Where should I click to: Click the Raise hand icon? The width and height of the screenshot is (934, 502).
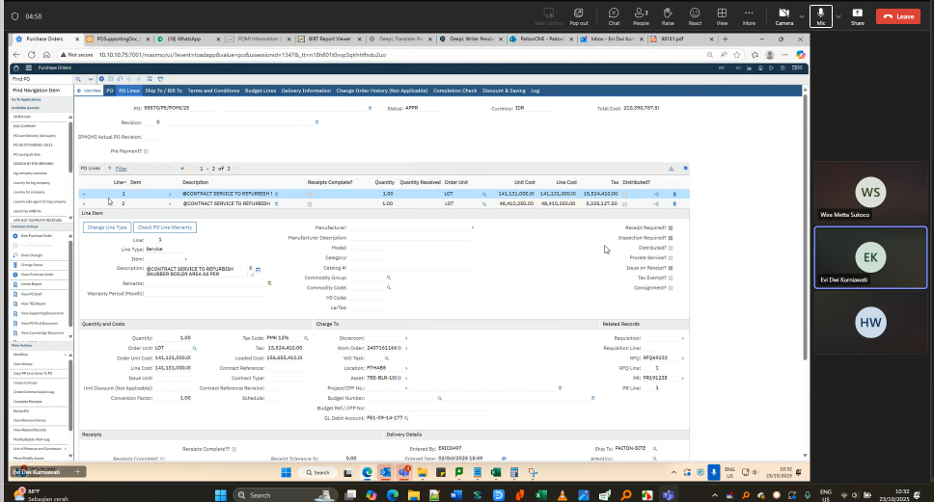click(x=668, y=15)
